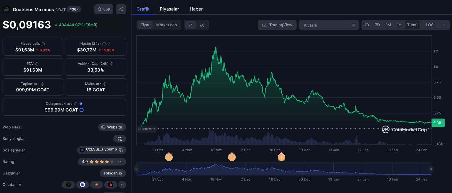The height and width of the screenshot is (193, 452).
Task: Expand the 4.0 star Rating dropdown
Action: coord(120,162)
